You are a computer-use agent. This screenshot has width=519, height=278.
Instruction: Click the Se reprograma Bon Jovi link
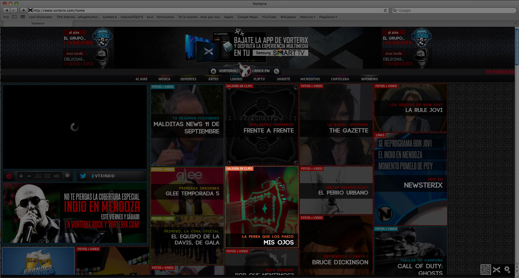tap(405, 143)
